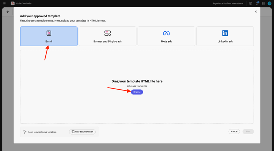
Task: Click the Meta infinity logo icon
Action: pos(166,33)
